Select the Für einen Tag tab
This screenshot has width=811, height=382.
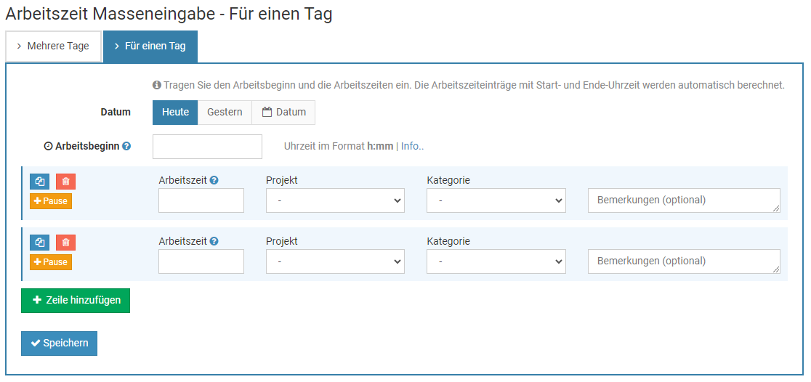coord(150,46)
